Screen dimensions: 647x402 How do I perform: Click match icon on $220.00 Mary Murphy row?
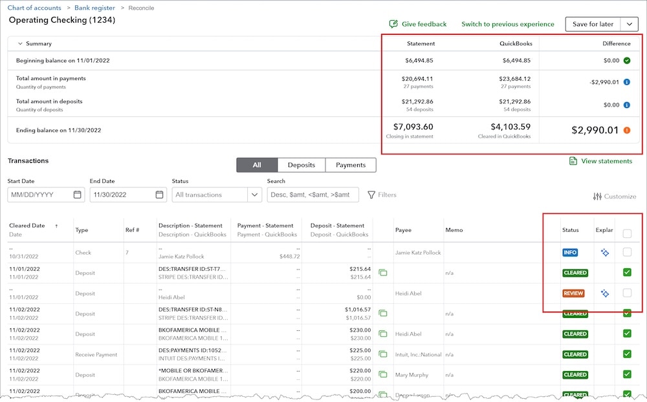pyautogui.click(x=383, y=374)
